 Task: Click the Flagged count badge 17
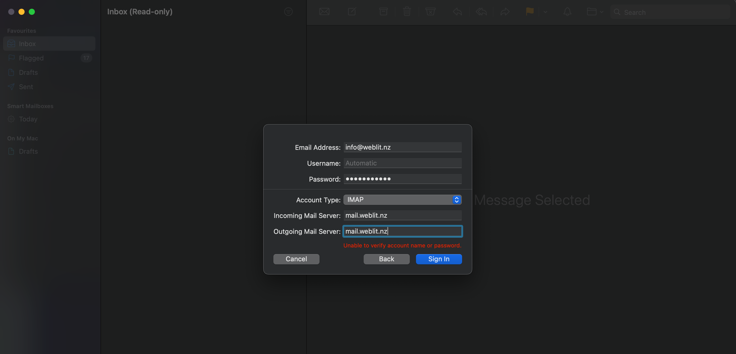click(x=86, y=58)
